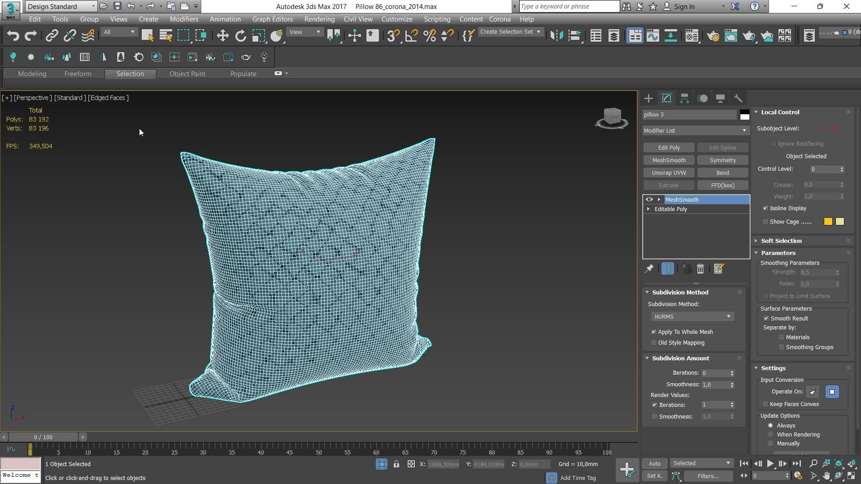The image size is (861, 484).
Task: Select Manually update option
Action: pyautogui.click(x=770, y=444)
